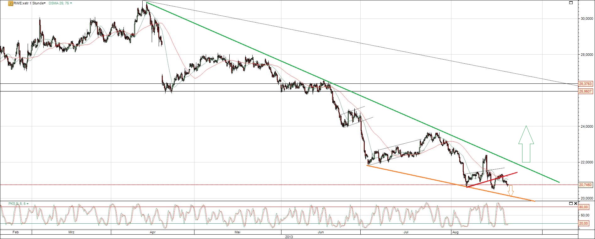Screen dimensions: 595x239
Task: Click the 26,3763 price level label
Action: tap(585, 84)
